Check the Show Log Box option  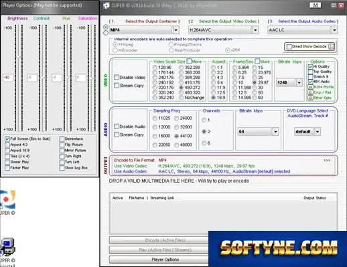62,168
